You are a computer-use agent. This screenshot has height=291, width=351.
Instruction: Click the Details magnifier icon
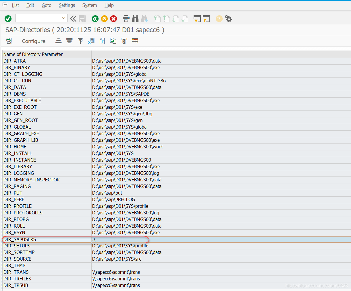tap(9, 41)
